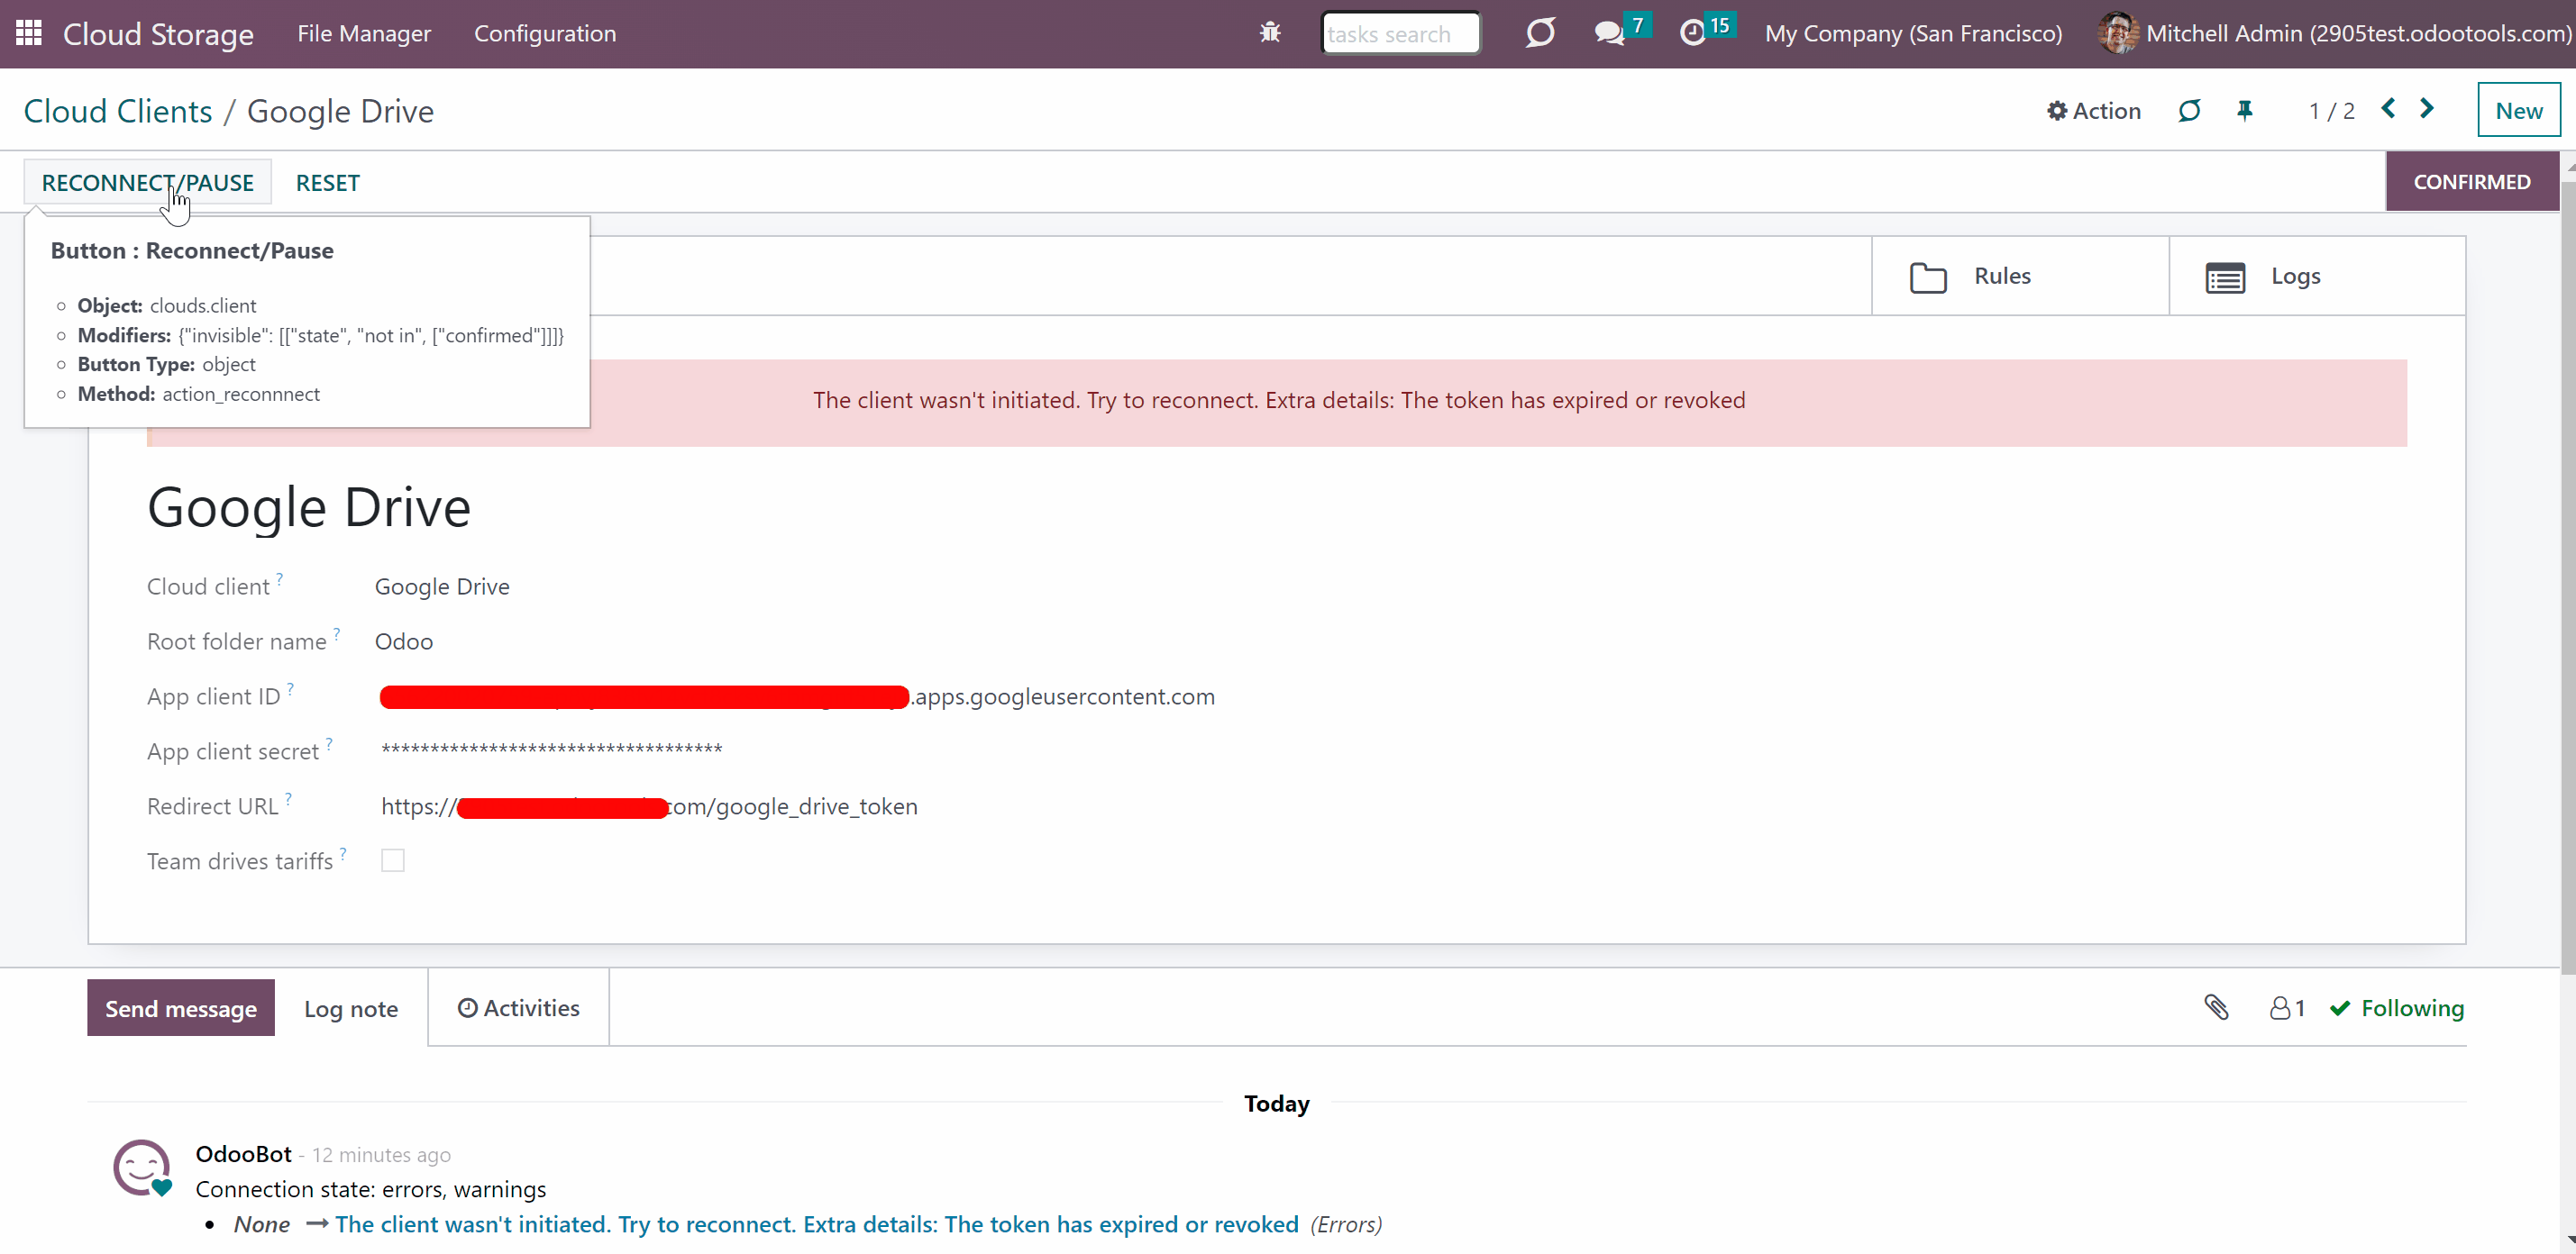This screenshot has height=1254, width=2576.
Task: Show help for Team drives tariffs
Action: [343, 852]
